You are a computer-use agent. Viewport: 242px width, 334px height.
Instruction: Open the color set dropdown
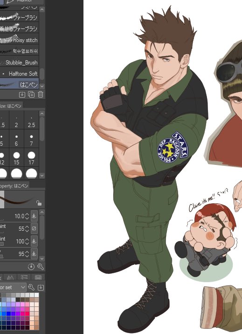pos(13,287)
